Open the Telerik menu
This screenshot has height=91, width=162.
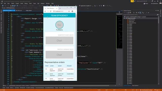(13, 3)
